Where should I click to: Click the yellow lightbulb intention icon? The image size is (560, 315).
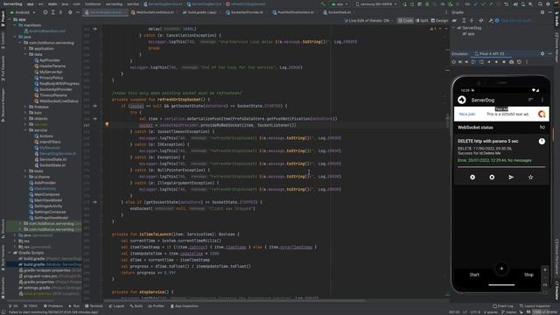click(107, 124)
